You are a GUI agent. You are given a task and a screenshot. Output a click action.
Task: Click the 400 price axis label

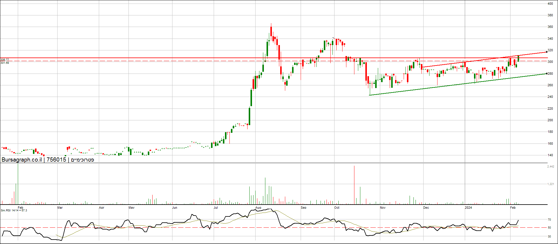pyautogui.click(x=550, y=4)
